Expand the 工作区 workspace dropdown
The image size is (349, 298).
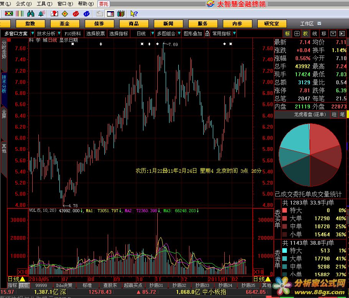(319, 23)
